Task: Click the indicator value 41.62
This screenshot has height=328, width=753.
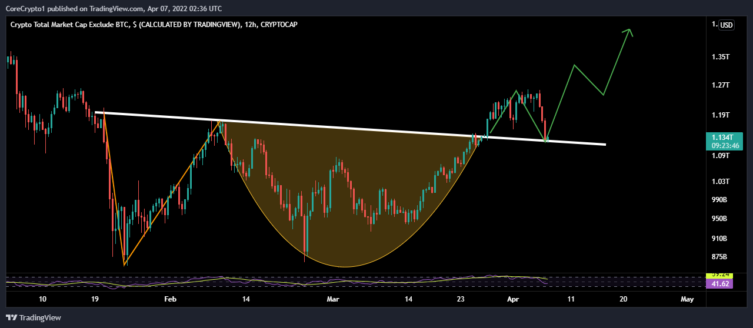Action: [720, 284]
